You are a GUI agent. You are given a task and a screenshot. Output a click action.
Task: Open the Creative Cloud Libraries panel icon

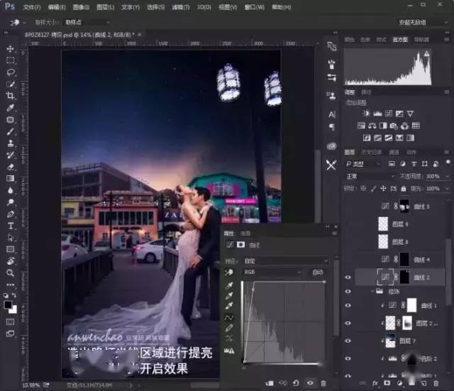[x=331, y=146]
